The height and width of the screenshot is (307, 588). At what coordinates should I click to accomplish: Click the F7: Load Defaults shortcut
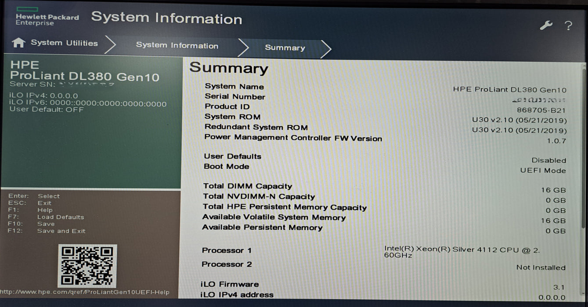tap(46, 217)
